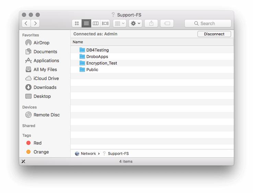Click the Disconnect button

point(214,34)
